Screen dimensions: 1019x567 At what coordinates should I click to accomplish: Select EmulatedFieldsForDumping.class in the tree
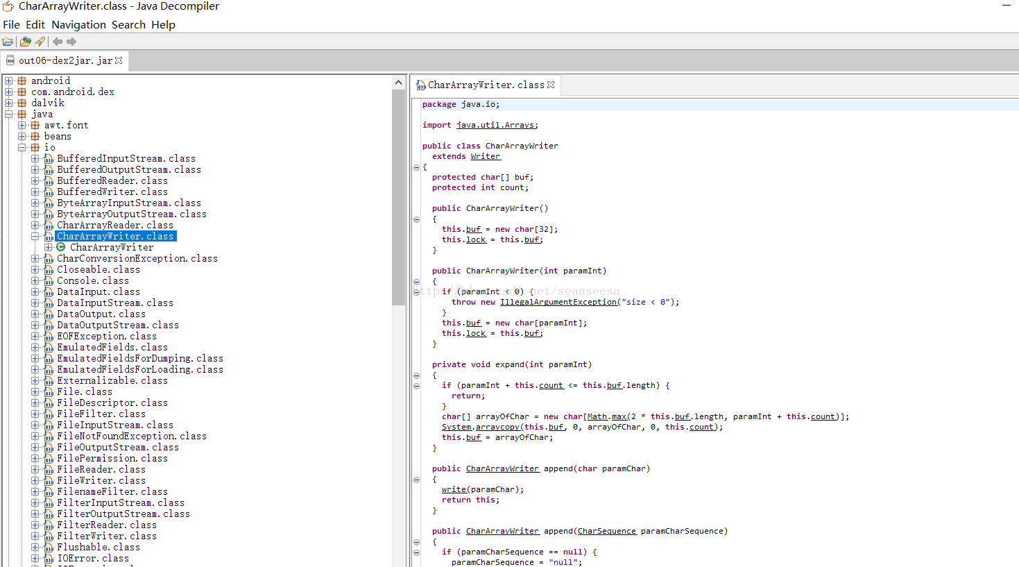coord(140,358)
